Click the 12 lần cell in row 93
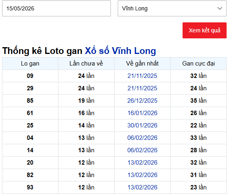 point(86,187)
